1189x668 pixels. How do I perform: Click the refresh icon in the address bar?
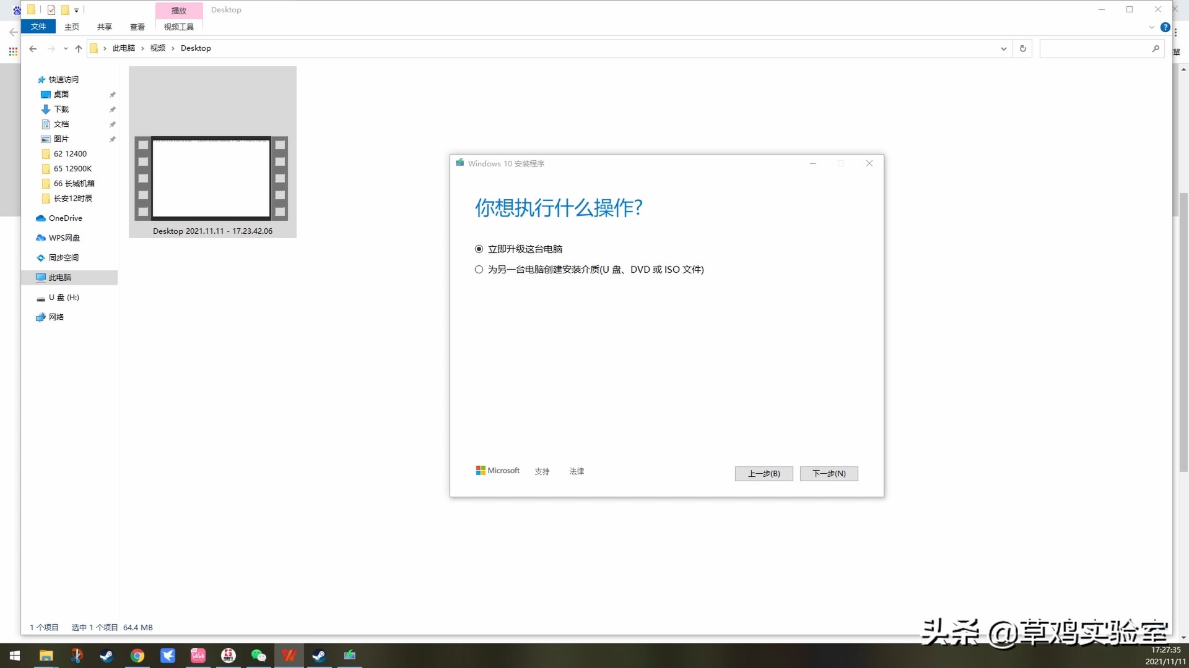coord(1022,48)
